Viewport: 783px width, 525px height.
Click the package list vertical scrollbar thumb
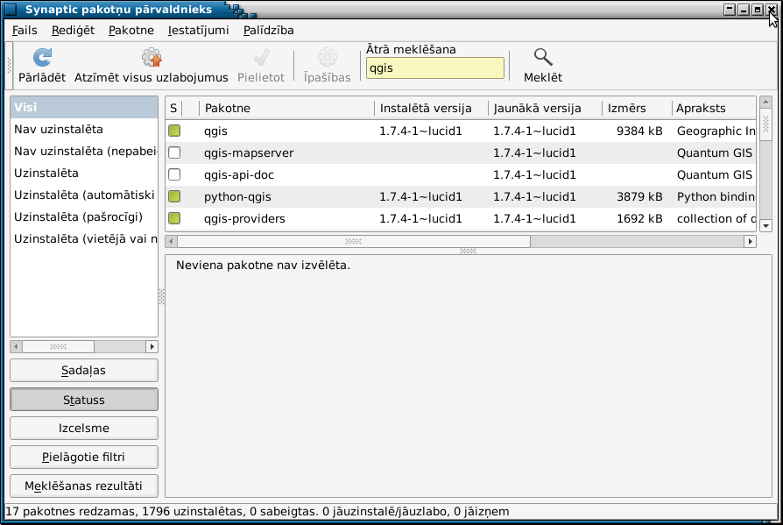tap(765, 124)
